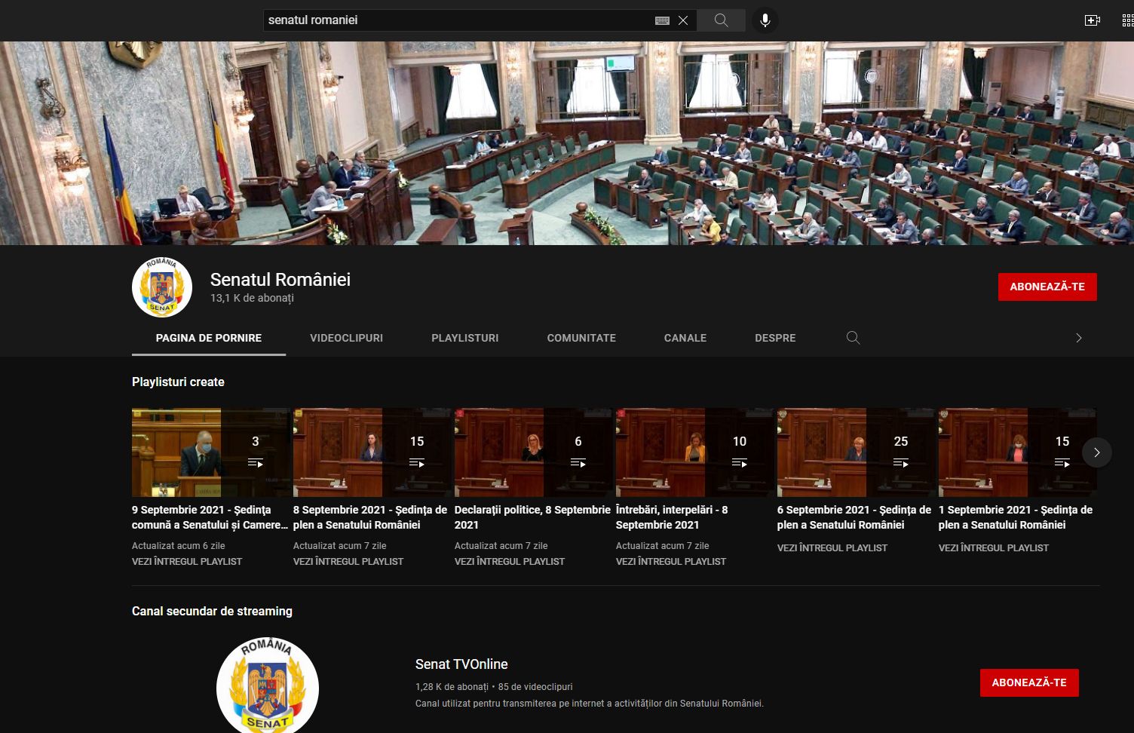The height and width of the screenshot is (733, 1134).
Task: Open the Declarații politice playlist thumbnail
Action: (x=534, y=452)
